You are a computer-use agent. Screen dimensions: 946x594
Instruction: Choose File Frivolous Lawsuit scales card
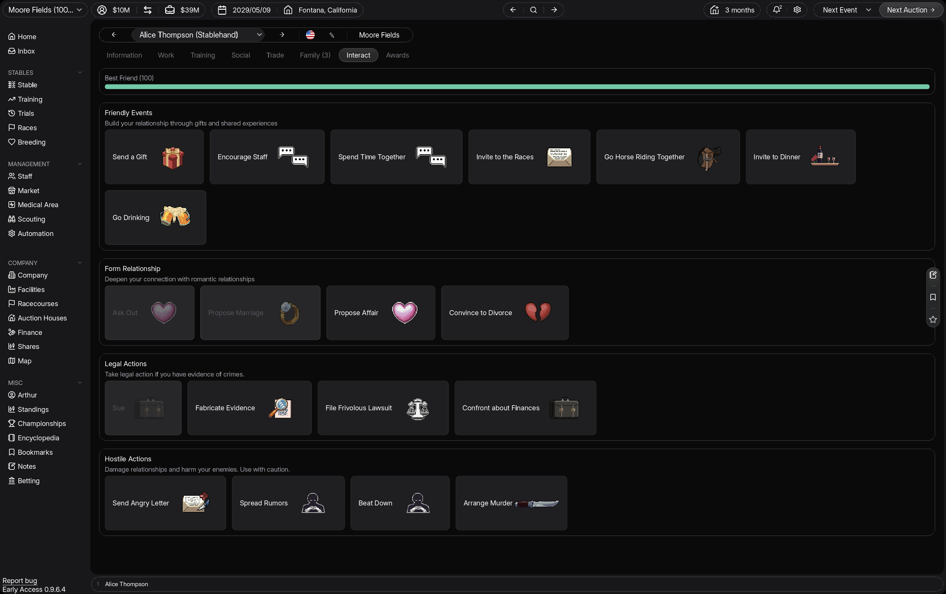(383, 408)
